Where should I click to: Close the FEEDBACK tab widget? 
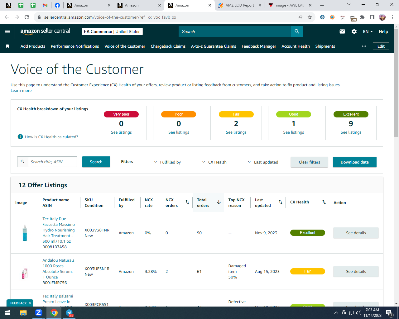(30, 303)
